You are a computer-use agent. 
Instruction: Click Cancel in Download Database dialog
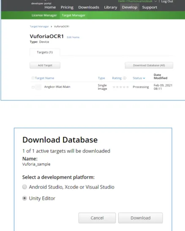pyautogui.click(x=97, y=218)
